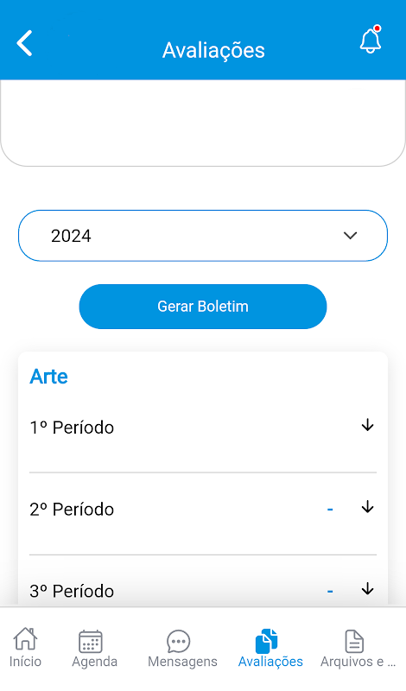
Task: Expand 2º Período with its down arrow
Action: point(368,507)
